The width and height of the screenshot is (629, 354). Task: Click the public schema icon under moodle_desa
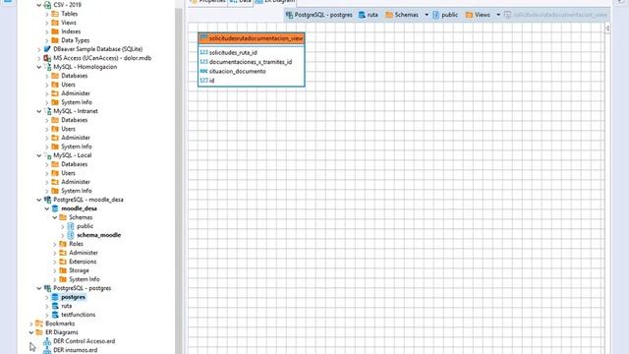click(x=71, y=226)
